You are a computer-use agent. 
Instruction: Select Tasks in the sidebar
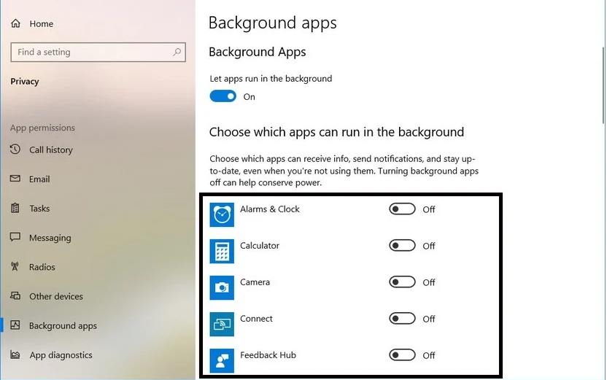pyautogui.click(x=39, y=209)
